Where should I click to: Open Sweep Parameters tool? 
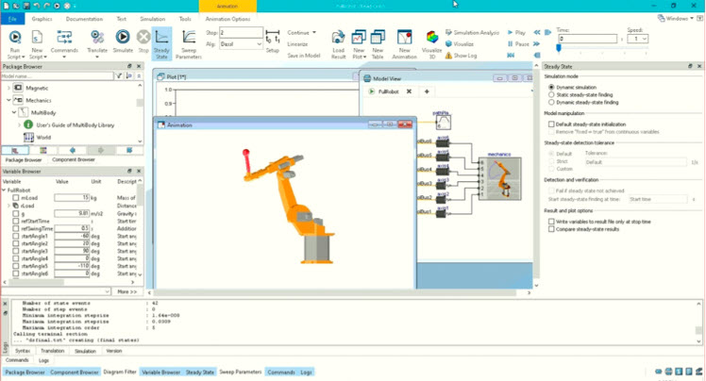[189, 41]
